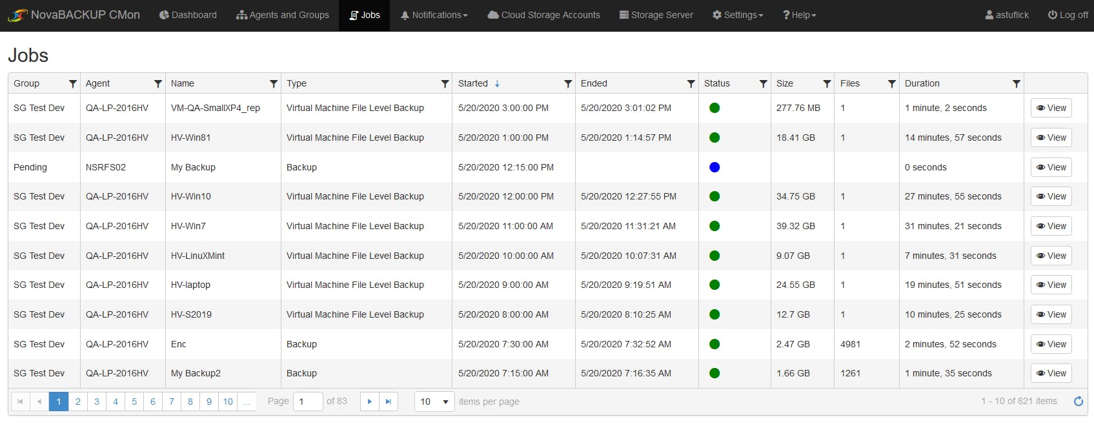Click the Duration column filter icon
Viewport: 1094px width, 428px height.
click(1017, 84)
